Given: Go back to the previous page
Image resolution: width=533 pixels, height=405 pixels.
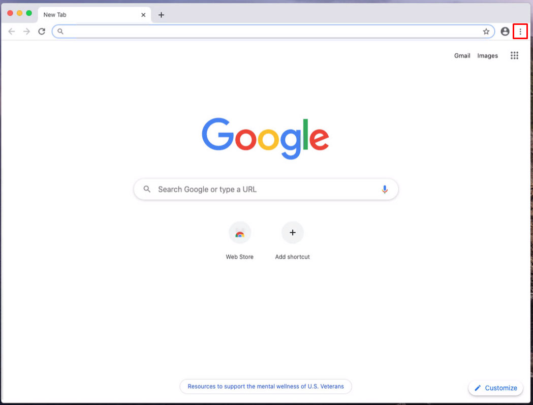Looking at the screenshot, I should coord(12,32).
